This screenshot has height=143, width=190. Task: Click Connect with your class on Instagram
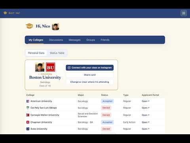pos(90,68)
